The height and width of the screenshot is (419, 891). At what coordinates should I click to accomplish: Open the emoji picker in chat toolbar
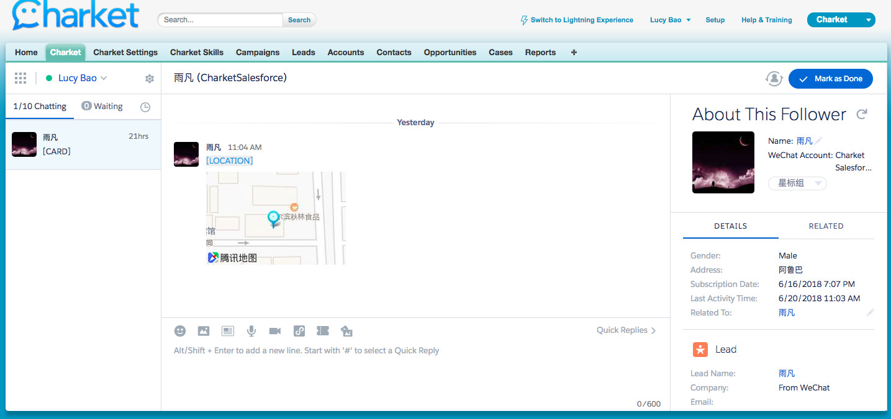click(180, 331)
